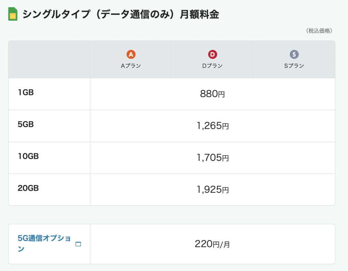Viewport: 348px width, 271px height.
Task: Click the red D plan circle icon
Action: [x=212, y=54]
